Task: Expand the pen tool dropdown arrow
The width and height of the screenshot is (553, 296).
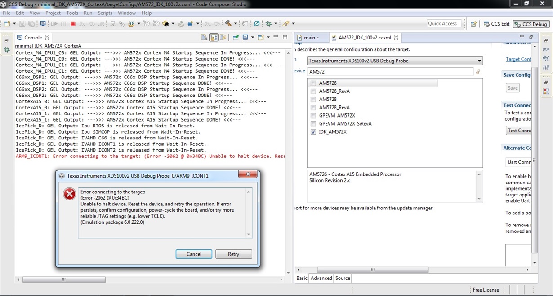Action: (294, 23)
